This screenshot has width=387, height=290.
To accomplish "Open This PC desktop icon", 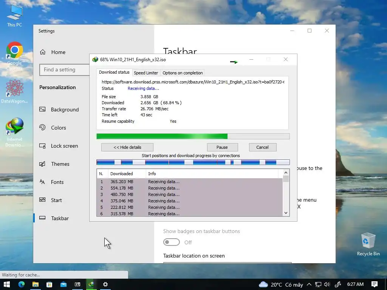I will 15,16.
